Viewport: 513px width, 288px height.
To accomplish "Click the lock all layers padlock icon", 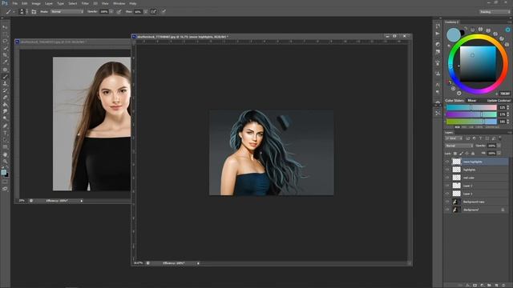I will (x=473, y=154).
